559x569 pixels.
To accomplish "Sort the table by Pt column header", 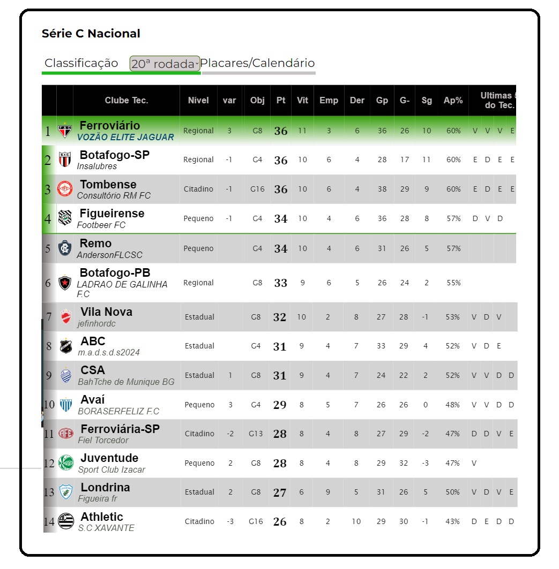I will [281, 101].
